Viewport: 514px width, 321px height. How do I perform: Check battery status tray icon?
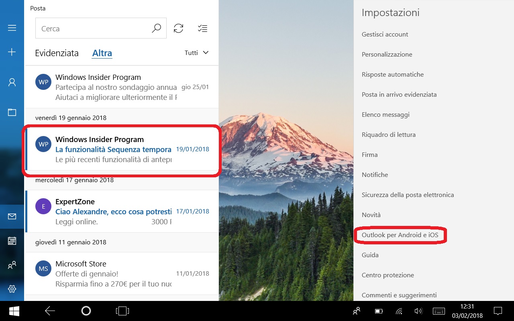[x=379, y=311]
